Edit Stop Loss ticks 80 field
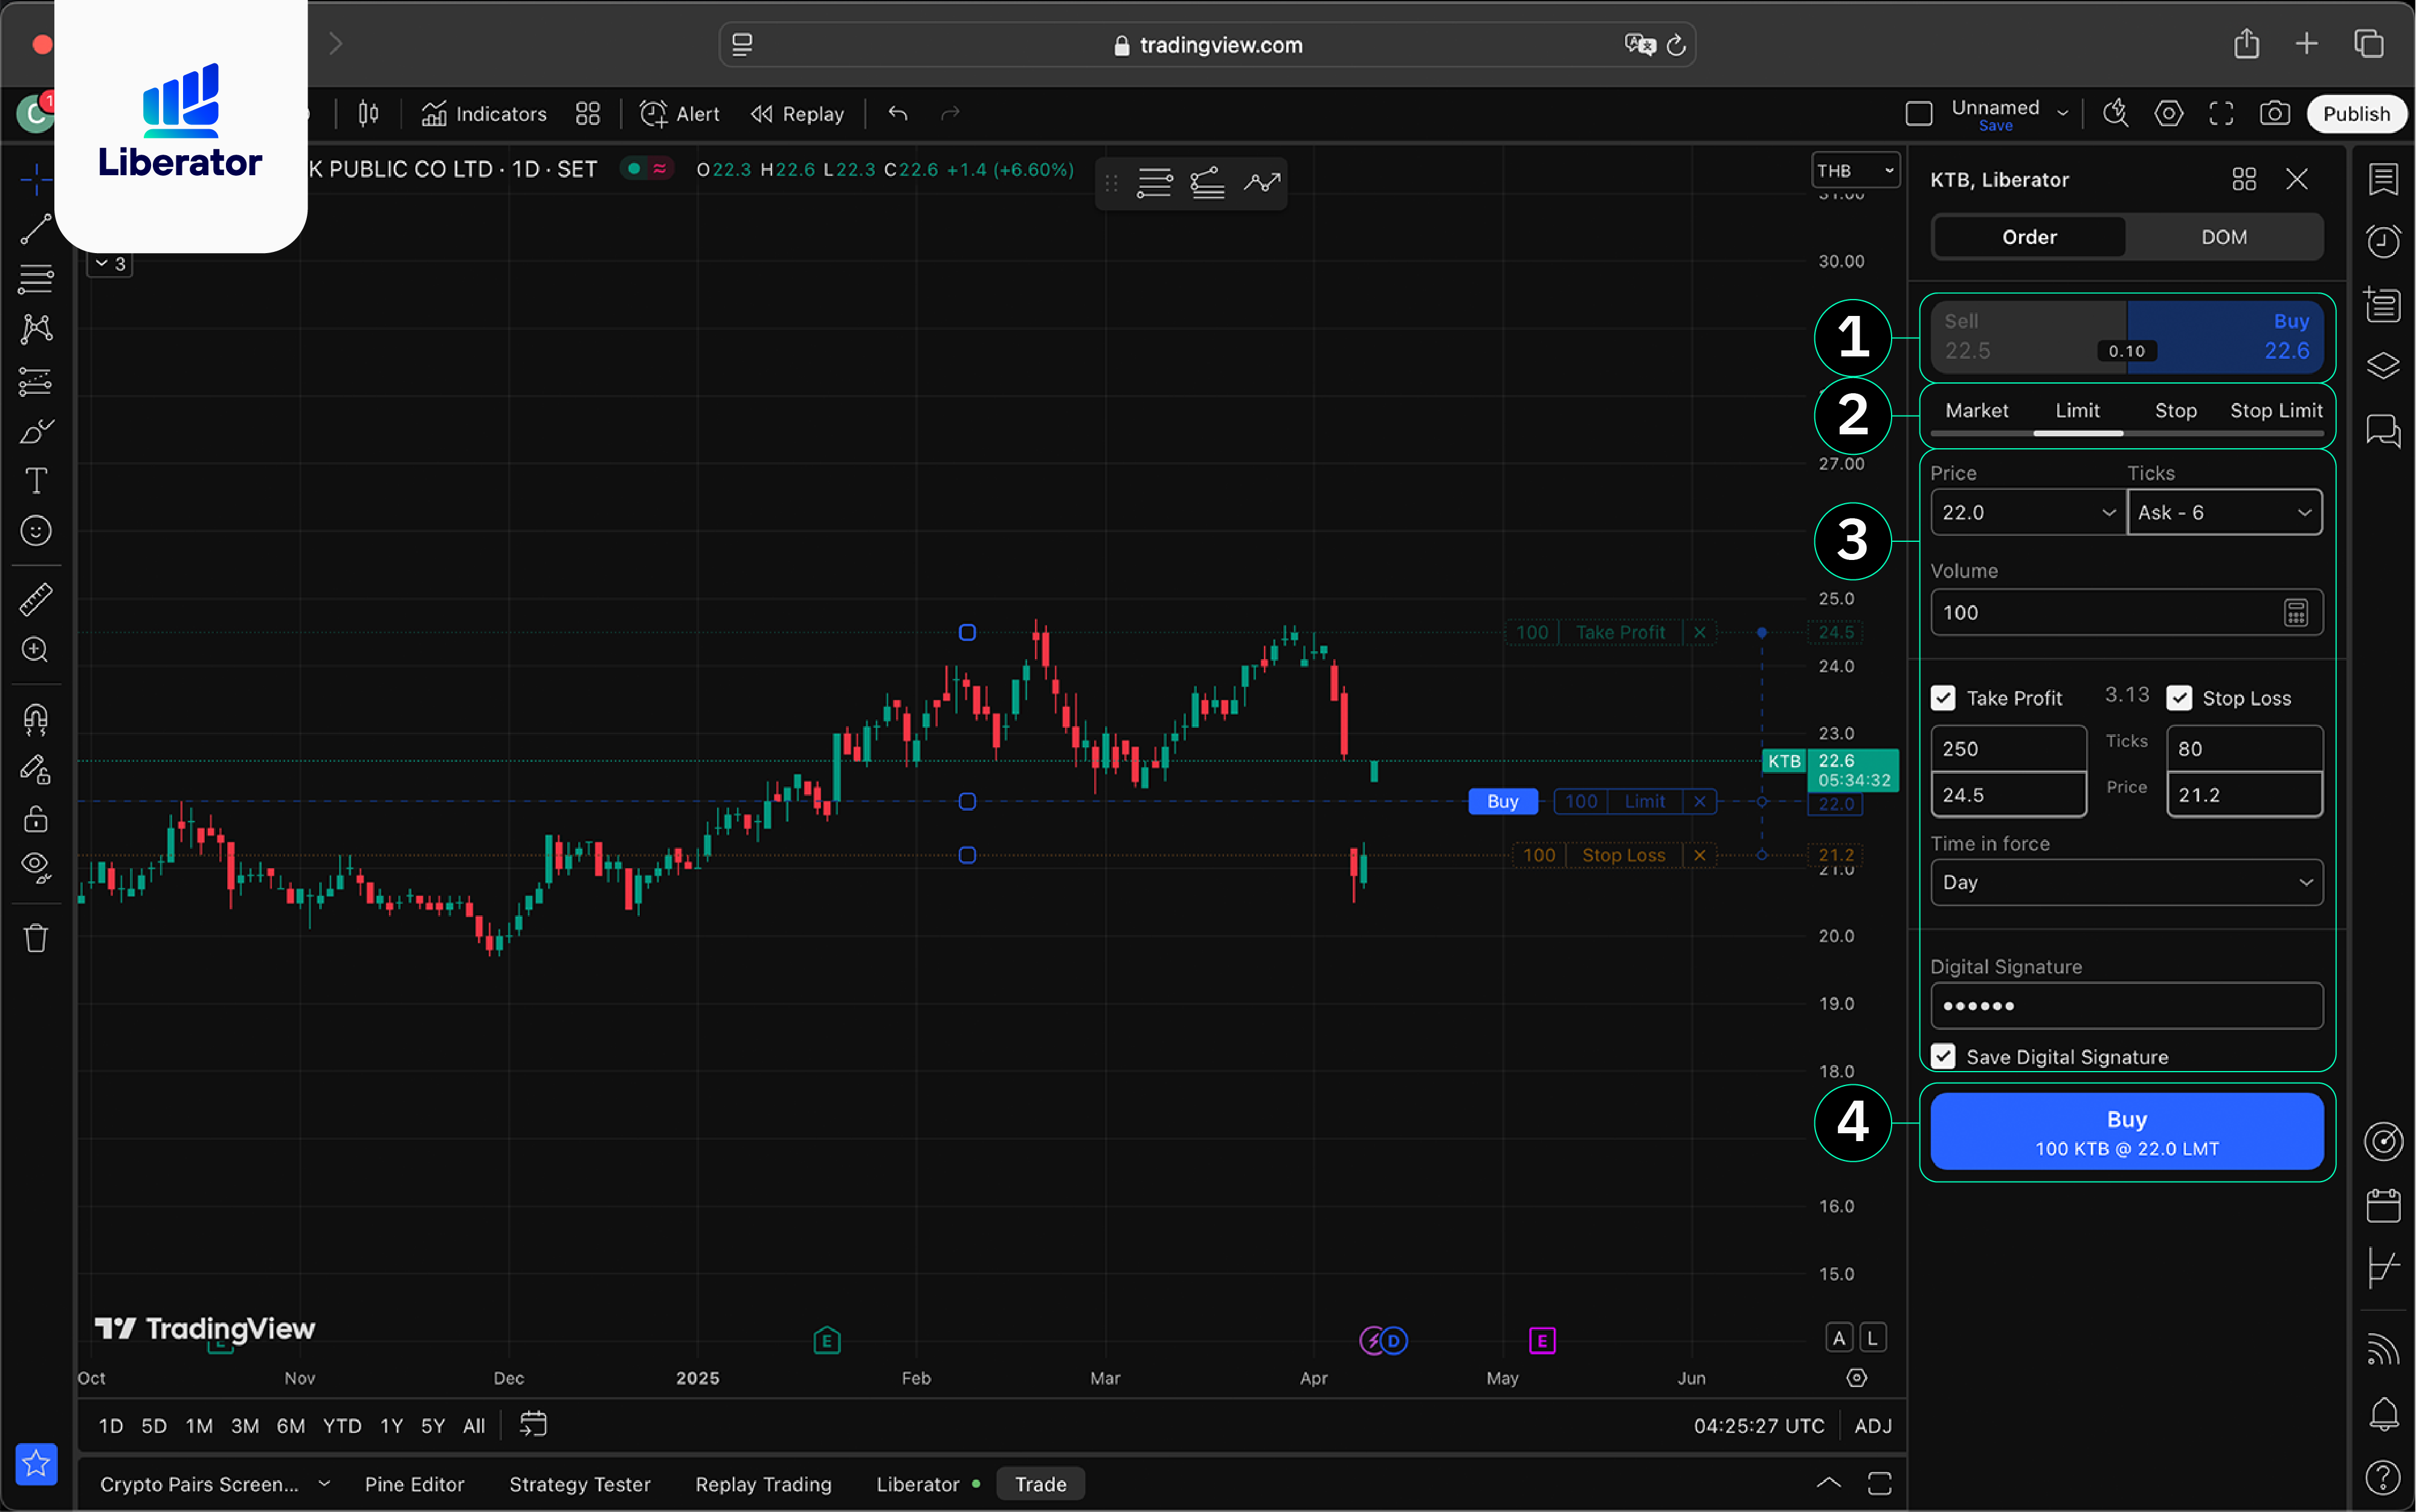This screenshot has width=2416, height=1512. [2244, 749]
